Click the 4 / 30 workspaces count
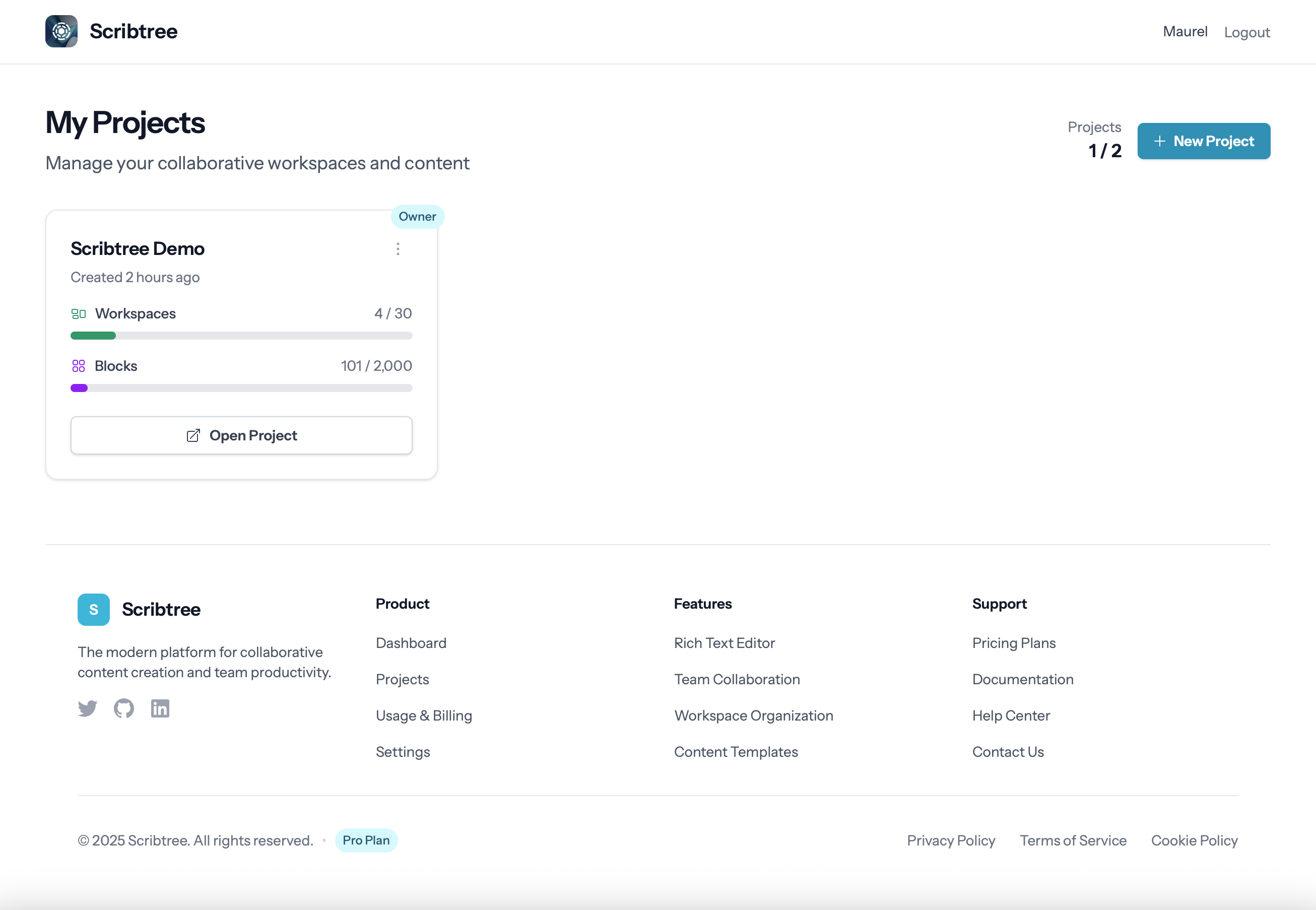The height and width of the screenshot is (910, 1316). 393,313
